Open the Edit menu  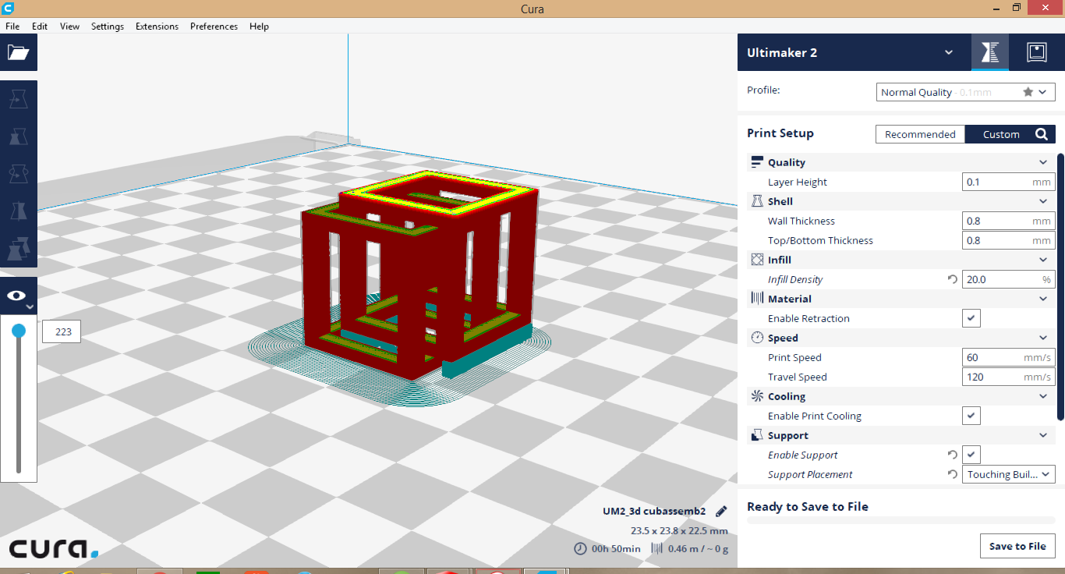pyautogui.click(x=40, y=26)
